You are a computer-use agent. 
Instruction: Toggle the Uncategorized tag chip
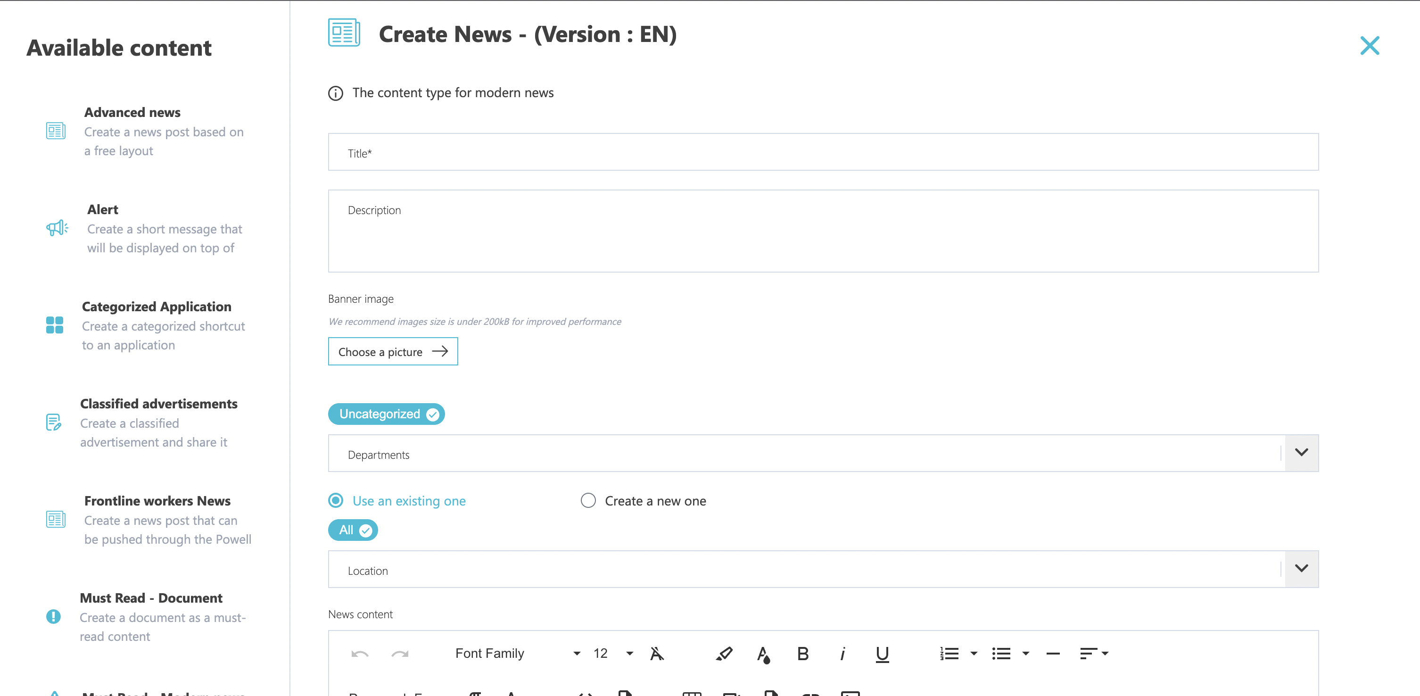tap(386, 414)
